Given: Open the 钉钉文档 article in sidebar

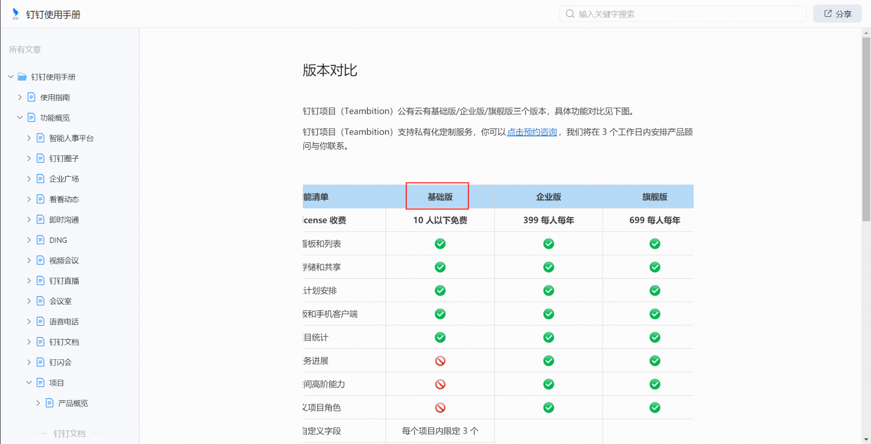Looking at the screenshot, I should point(64,342).
